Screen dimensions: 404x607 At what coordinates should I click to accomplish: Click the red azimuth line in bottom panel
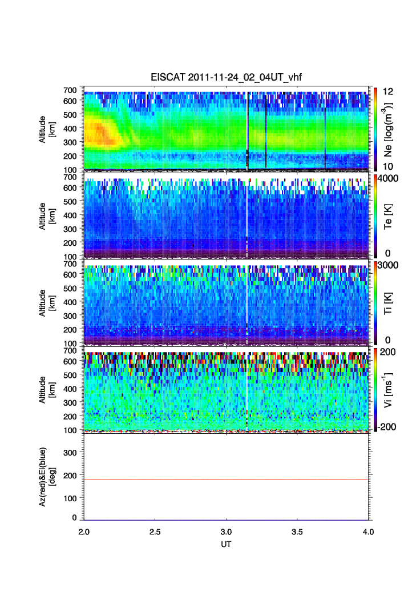226,479
